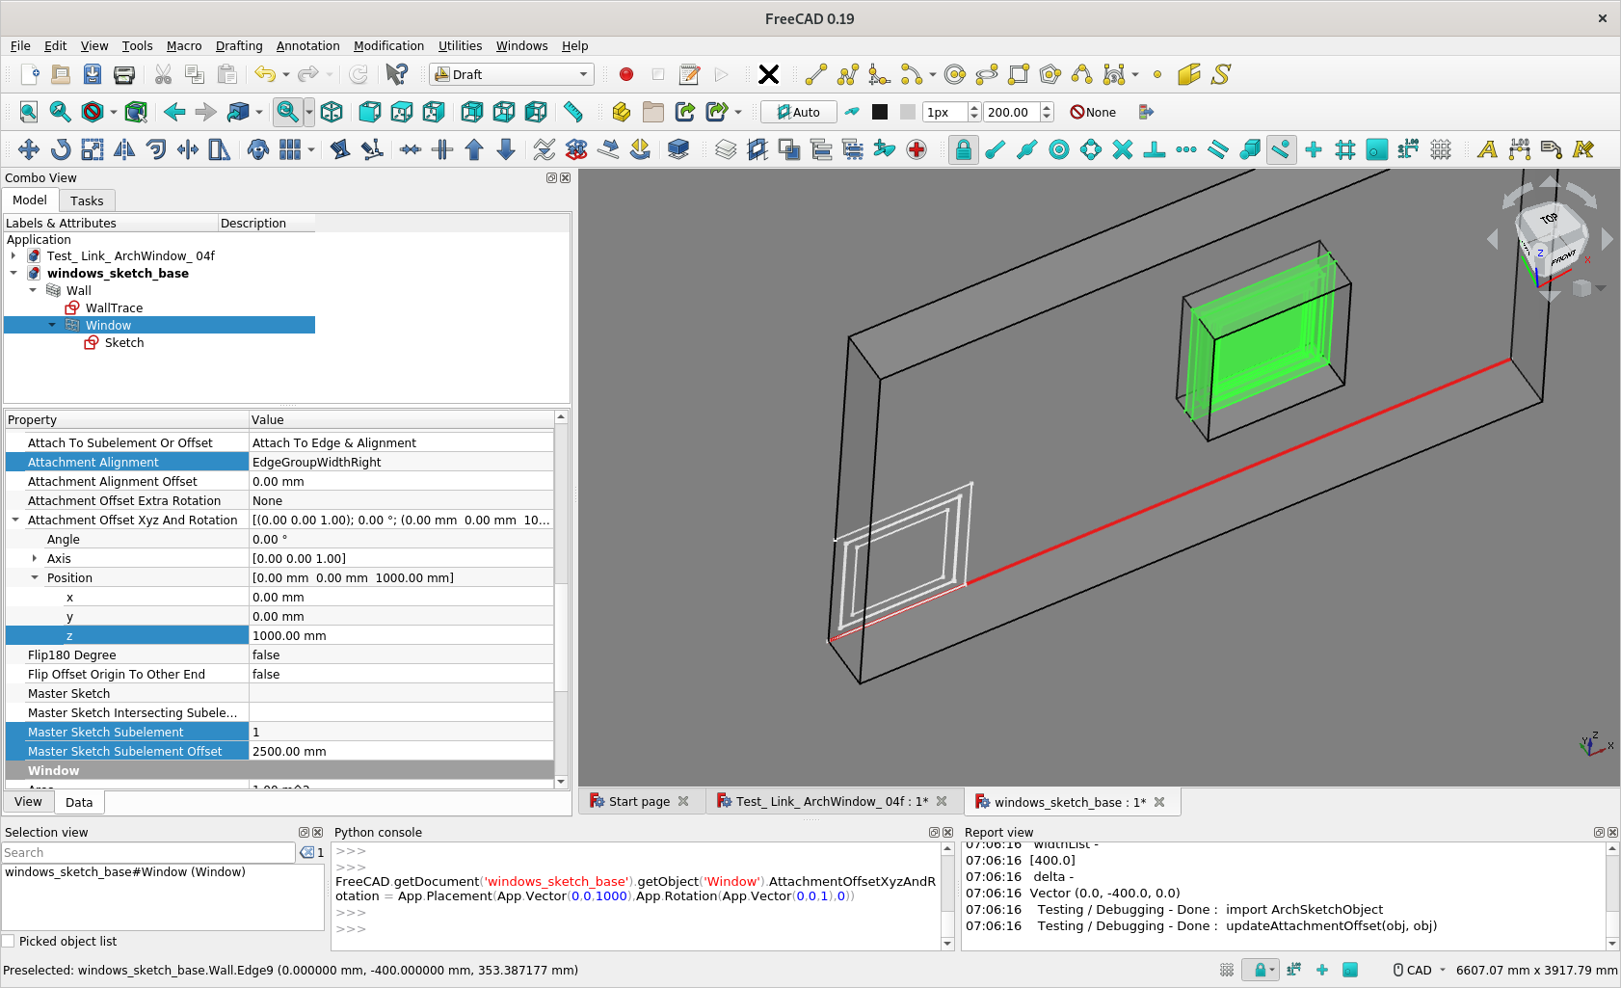Click the Downgrade arrow icon
Viewport: 1621px width, 988px height.
pos(506,149)
